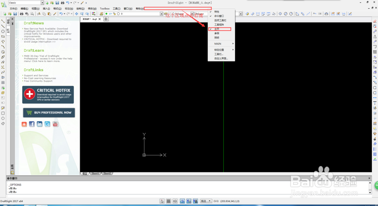Click the print preview magnifier icon
The image size is (378, 206).
click(x=32, y=14)
